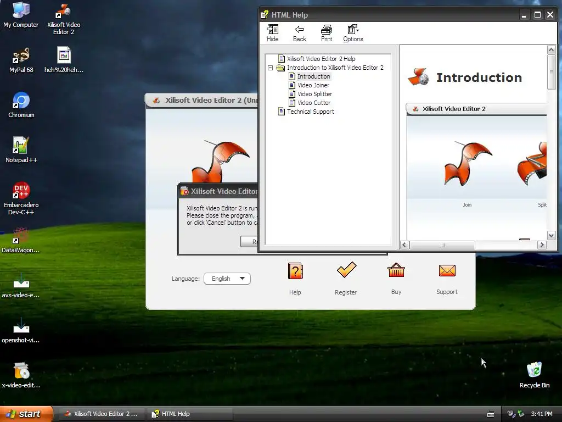Select the Xilisoft Video Editor 2 desktop shortcut
The height and width of the screenshot is (422, 562).
tap(64, 19)
